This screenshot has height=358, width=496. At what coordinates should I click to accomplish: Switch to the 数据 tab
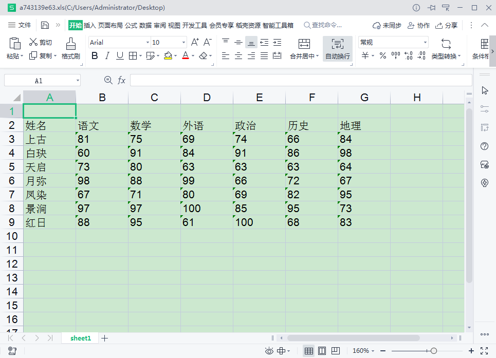pos(145,25)
